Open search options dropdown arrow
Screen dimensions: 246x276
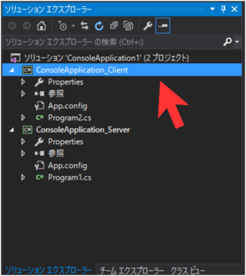pos(237,42)
